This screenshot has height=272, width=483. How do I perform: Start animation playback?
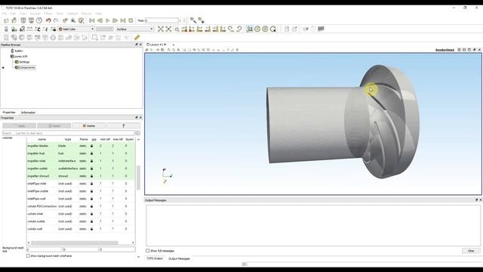coord(107,20)
